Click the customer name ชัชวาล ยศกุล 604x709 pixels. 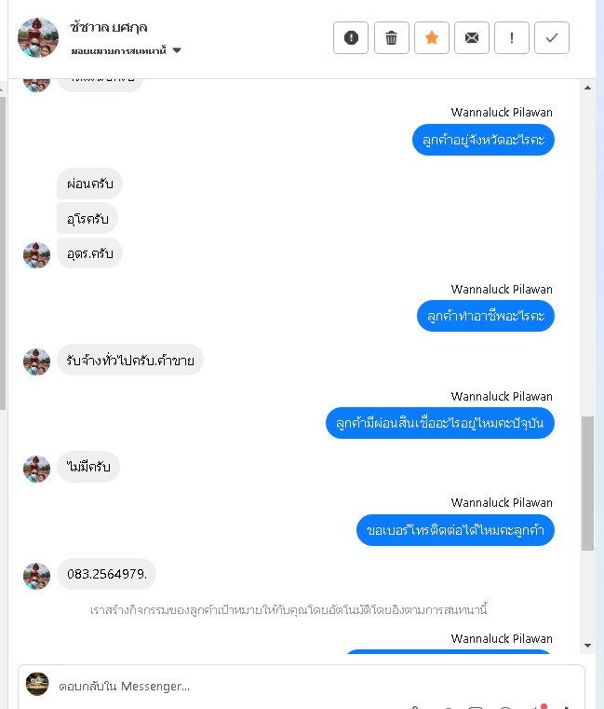pos(108,27)
